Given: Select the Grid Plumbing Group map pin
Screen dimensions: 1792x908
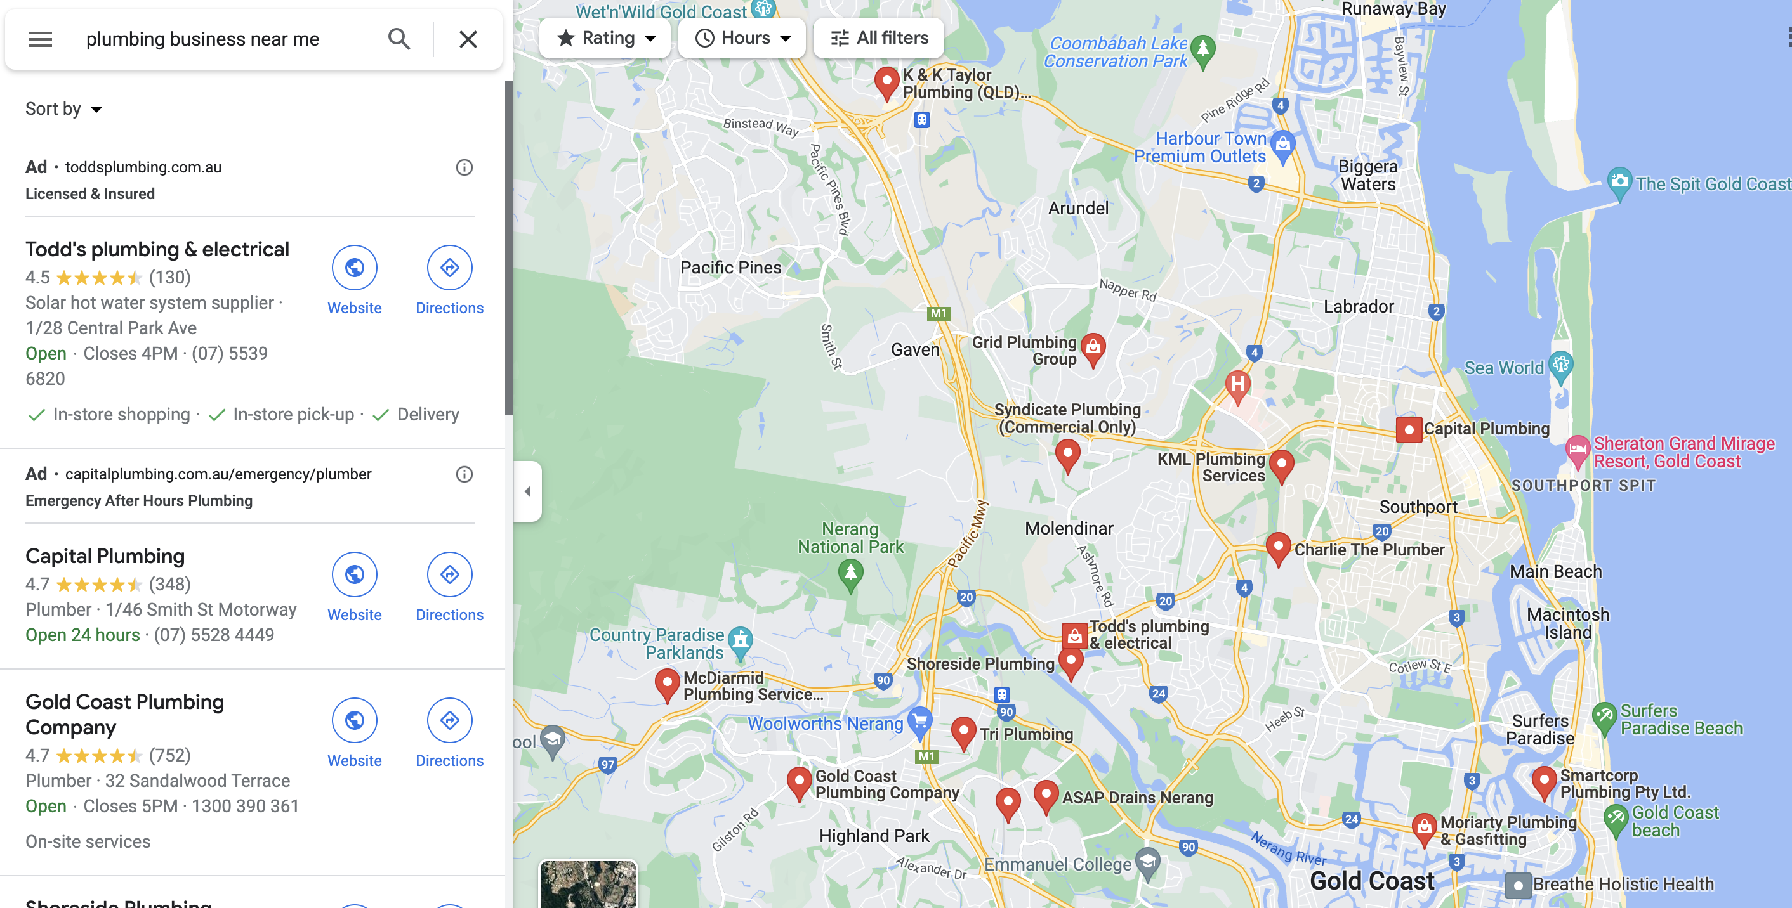Looking at the screenshot, I should (1093, 349).
